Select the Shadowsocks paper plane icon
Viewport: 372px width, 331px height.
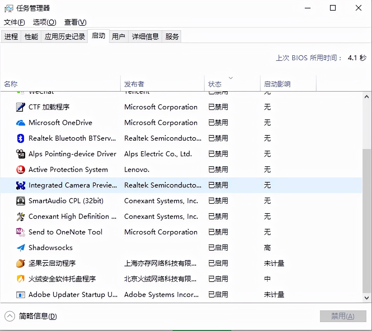click(x=20, y=248)
